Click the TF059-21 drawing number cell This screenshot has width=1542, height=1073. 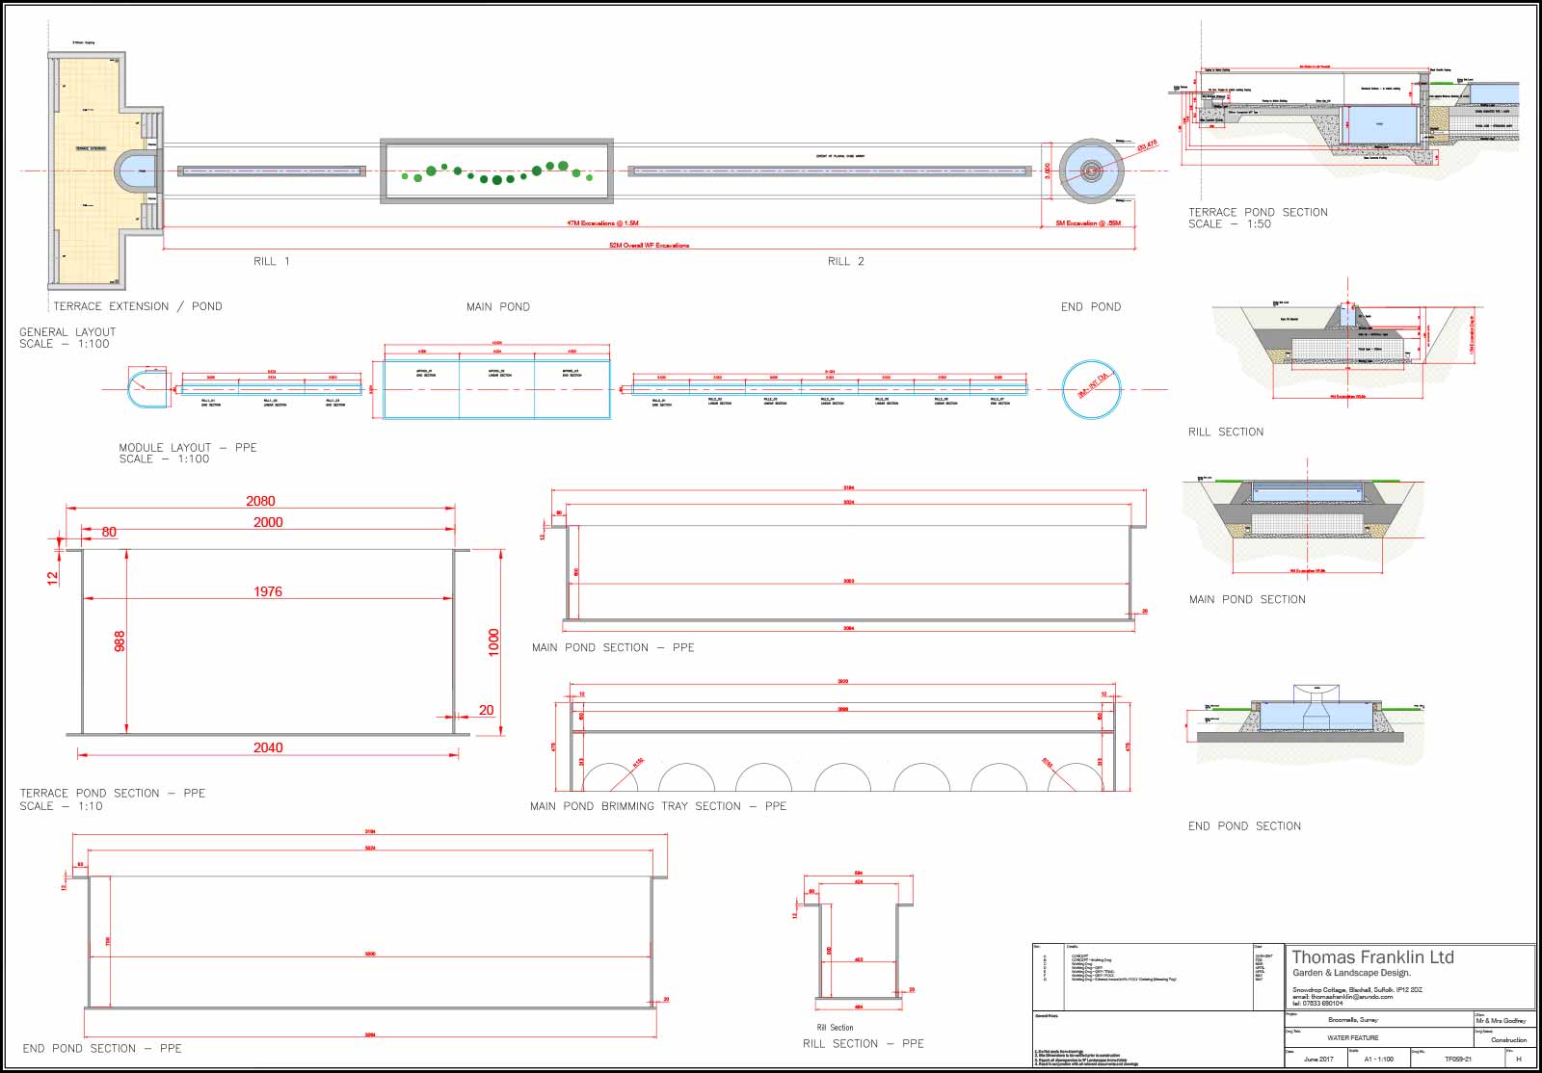pos(1457,1059)
